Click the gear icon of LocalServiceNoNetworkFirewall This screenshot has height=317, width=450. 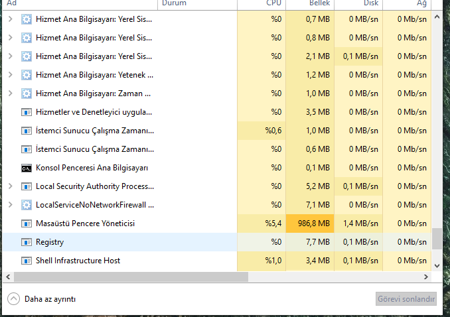(x=27, y=205)
